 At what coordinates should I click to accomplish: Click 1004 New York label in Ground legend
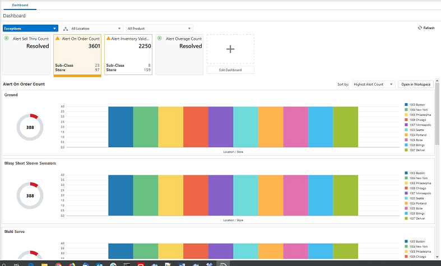pos(419,110)
